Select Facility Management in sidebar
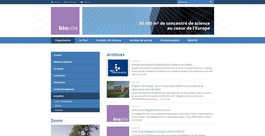The image size is (265, 136). [x=75, y=89]
